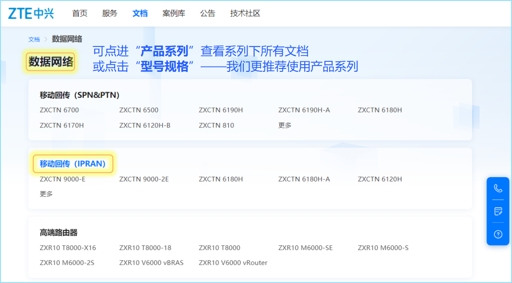The height and width of the screenshot is (283, 512).
Task: Open ZXCTN 6120H-B documents
Action: click(x=144, y=125)
